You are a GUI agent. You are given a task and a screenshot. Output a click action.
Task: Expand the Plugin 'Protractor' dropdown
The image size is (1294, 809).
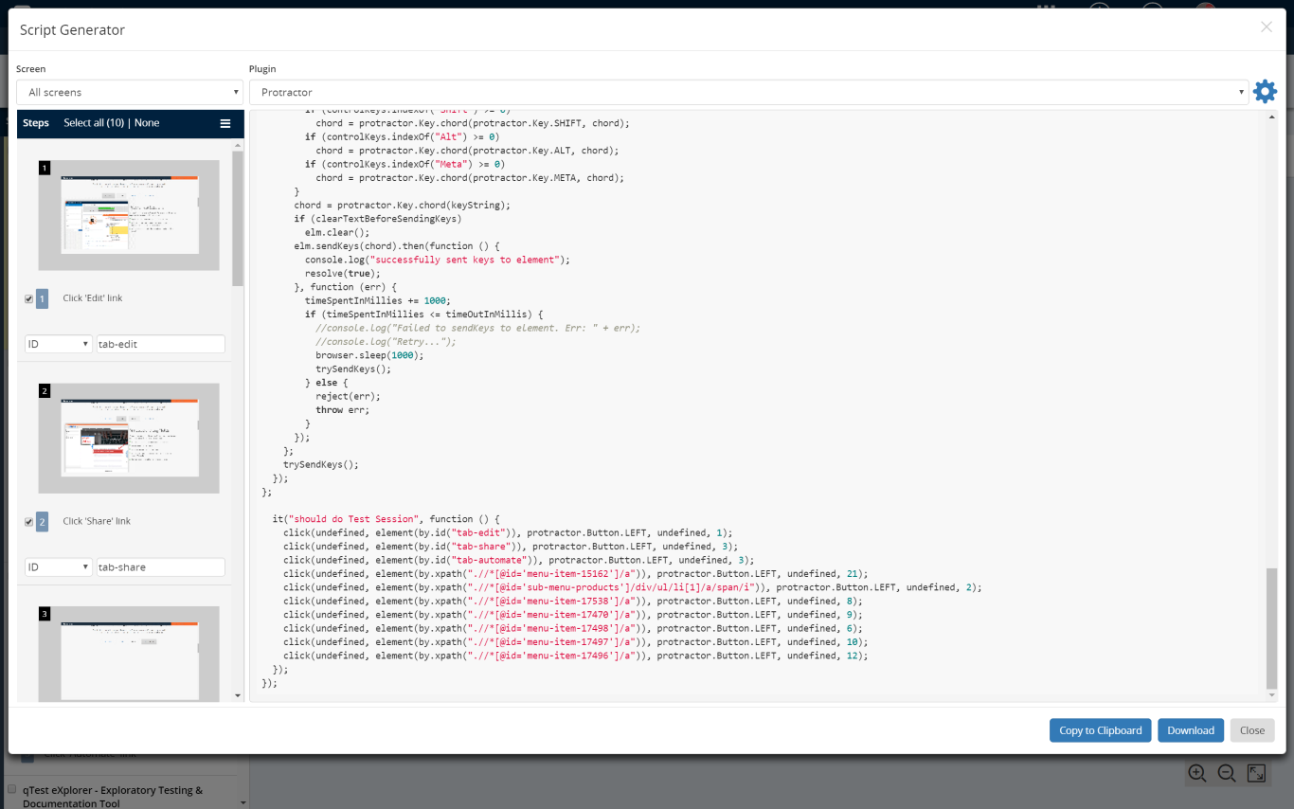pyautogui.click(x=747, y=93)
